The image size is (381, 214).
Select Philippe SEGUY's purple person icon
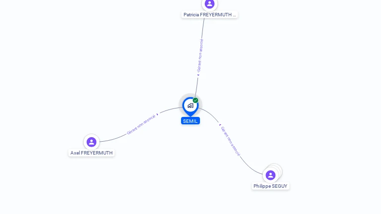pos(270,175)
